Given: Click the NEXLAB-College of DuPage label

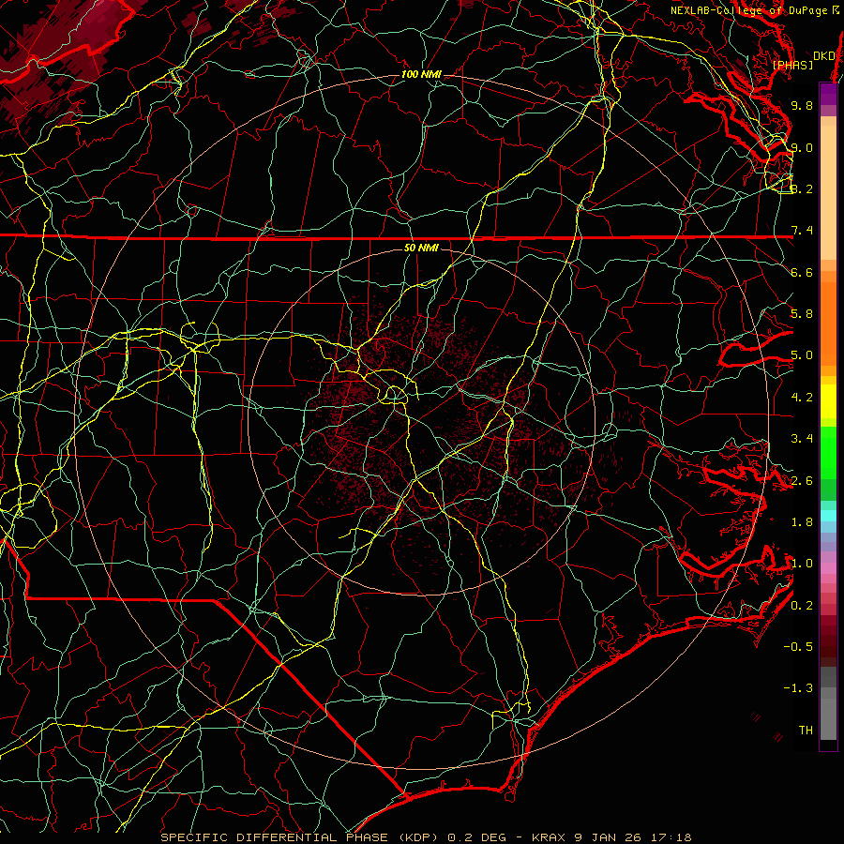Looking at the screenshot, I should tap(749, 10).
